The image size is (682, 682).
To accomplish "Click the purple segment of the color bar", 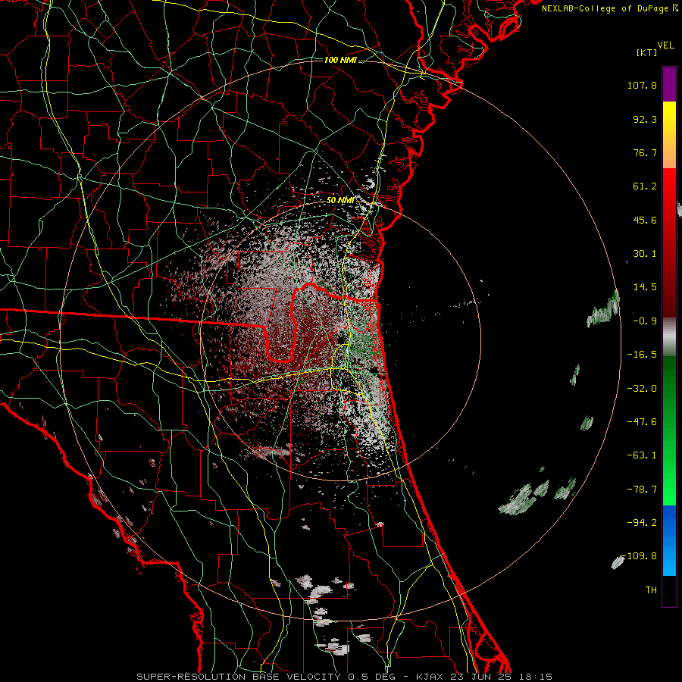I will click(x=669, y=84).
